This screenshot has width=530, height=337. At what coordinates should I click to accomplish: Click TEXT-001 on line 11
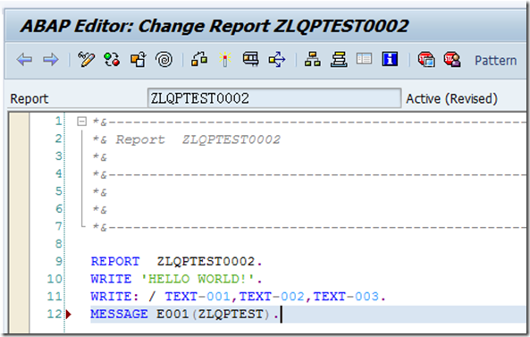pos(198,297)
